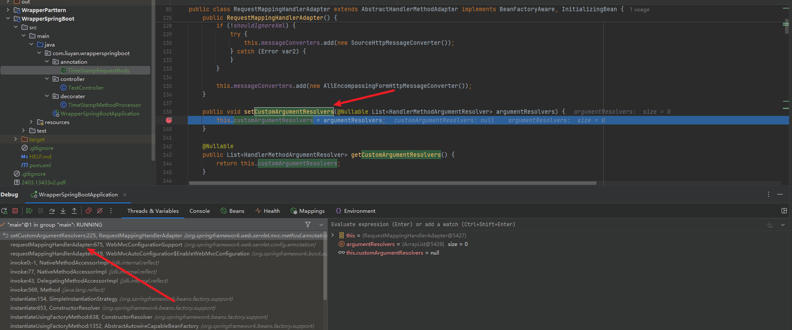The image size is (792, 330).
Task: Switch to the Console tab
Action: 200,211
